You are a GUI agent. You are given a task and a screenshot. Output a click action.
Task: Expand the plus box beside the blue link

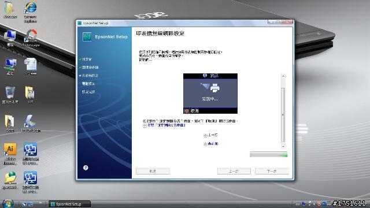click(x=145, y=126)
